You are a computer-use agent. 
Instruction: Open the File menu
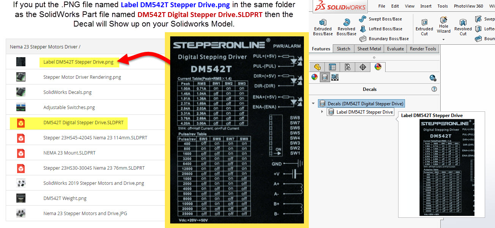(x=382, y=6)
